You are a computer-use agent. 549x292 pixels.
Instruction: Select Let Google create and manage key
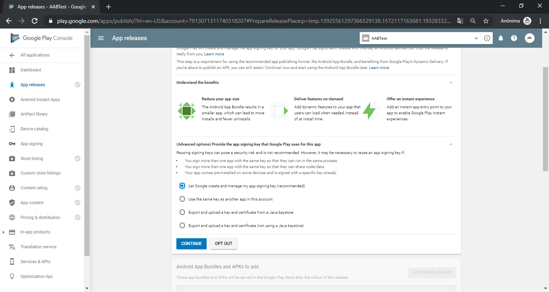click(x=182, y=186)
